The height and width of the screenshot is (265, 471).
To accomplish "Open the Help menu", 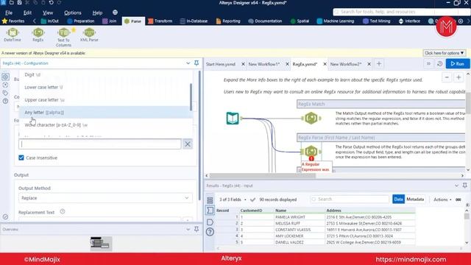I will [x=97, y=13].
